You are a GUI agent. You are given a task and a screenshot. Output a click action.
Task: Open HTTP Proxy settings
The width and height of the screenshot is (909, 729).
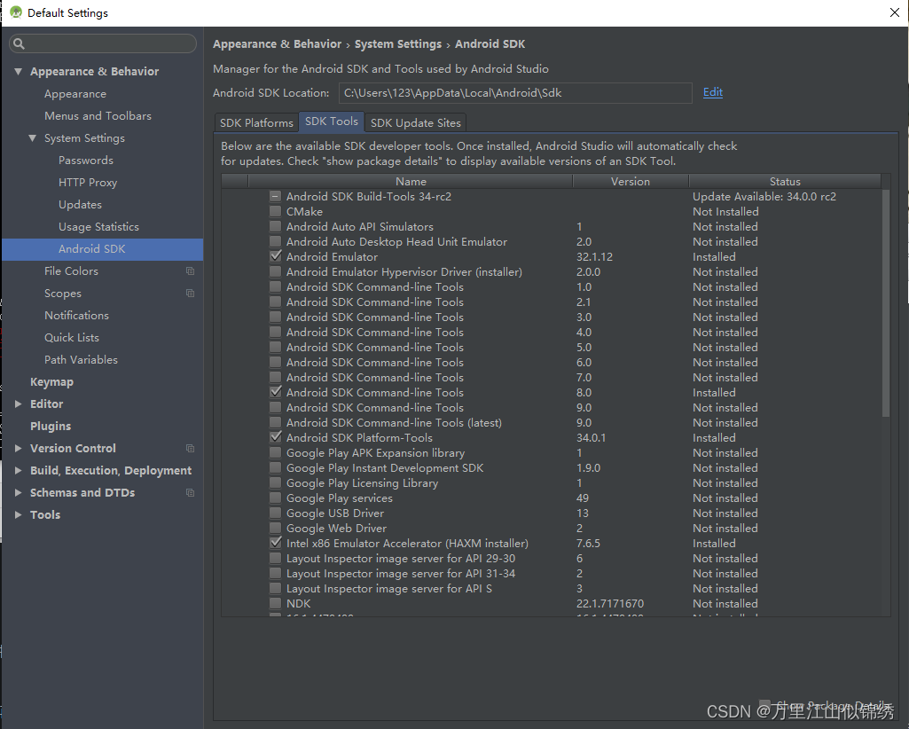(x=88, y=182)
